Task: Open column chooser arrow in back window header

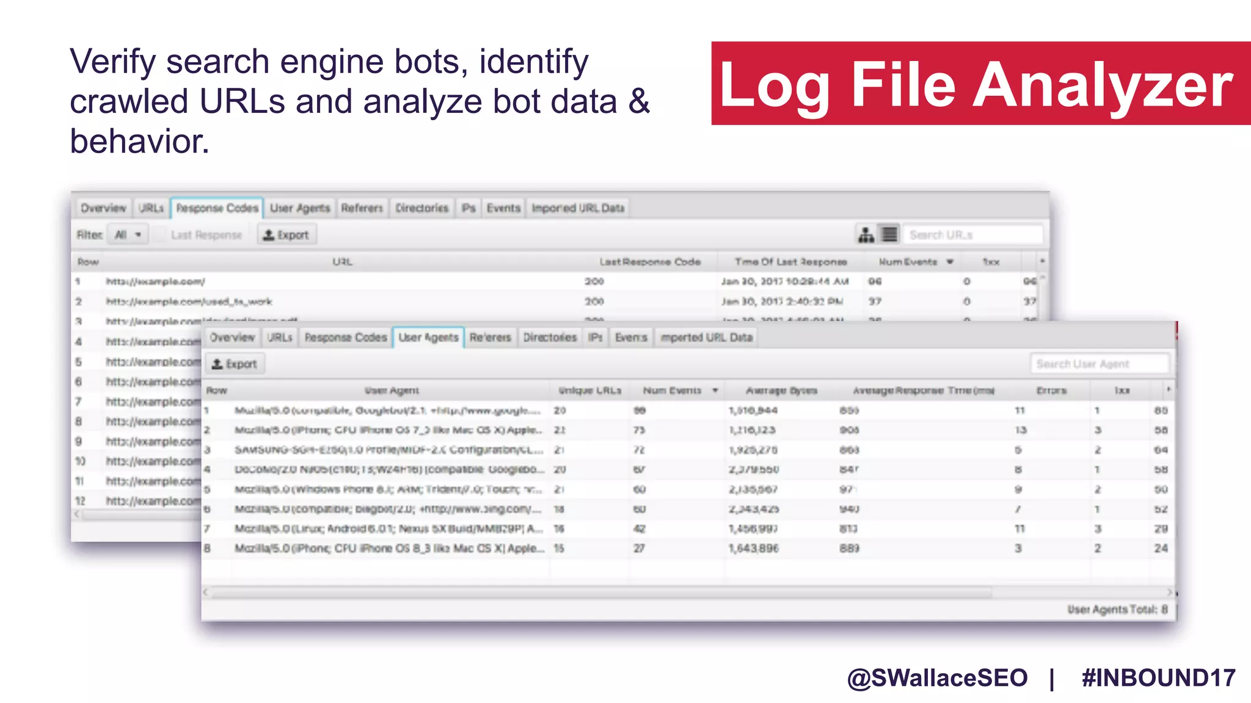Action: [x=1042, y=261]
